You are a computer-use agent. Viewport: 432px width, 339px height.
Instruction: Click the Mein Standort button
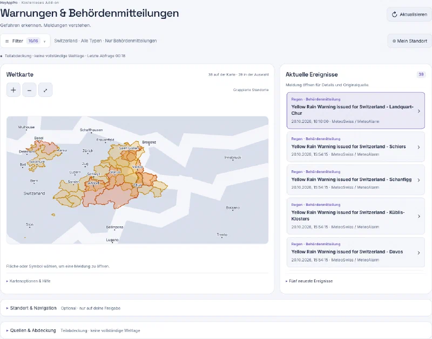[410, 41]
